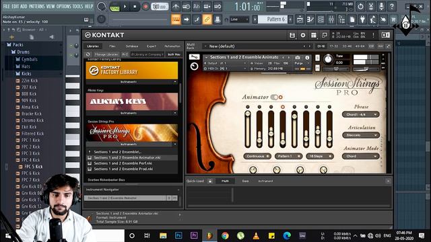Toggle the FL Studio metronome icon
The width and height of the screenshot is (431, 242).
pyautogui.click(x=176, y=7)
